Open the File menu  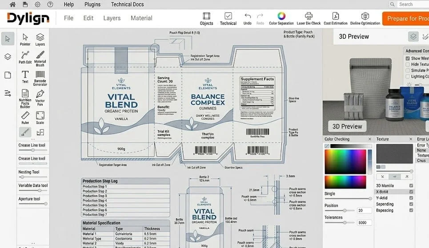tap(68, 18)
